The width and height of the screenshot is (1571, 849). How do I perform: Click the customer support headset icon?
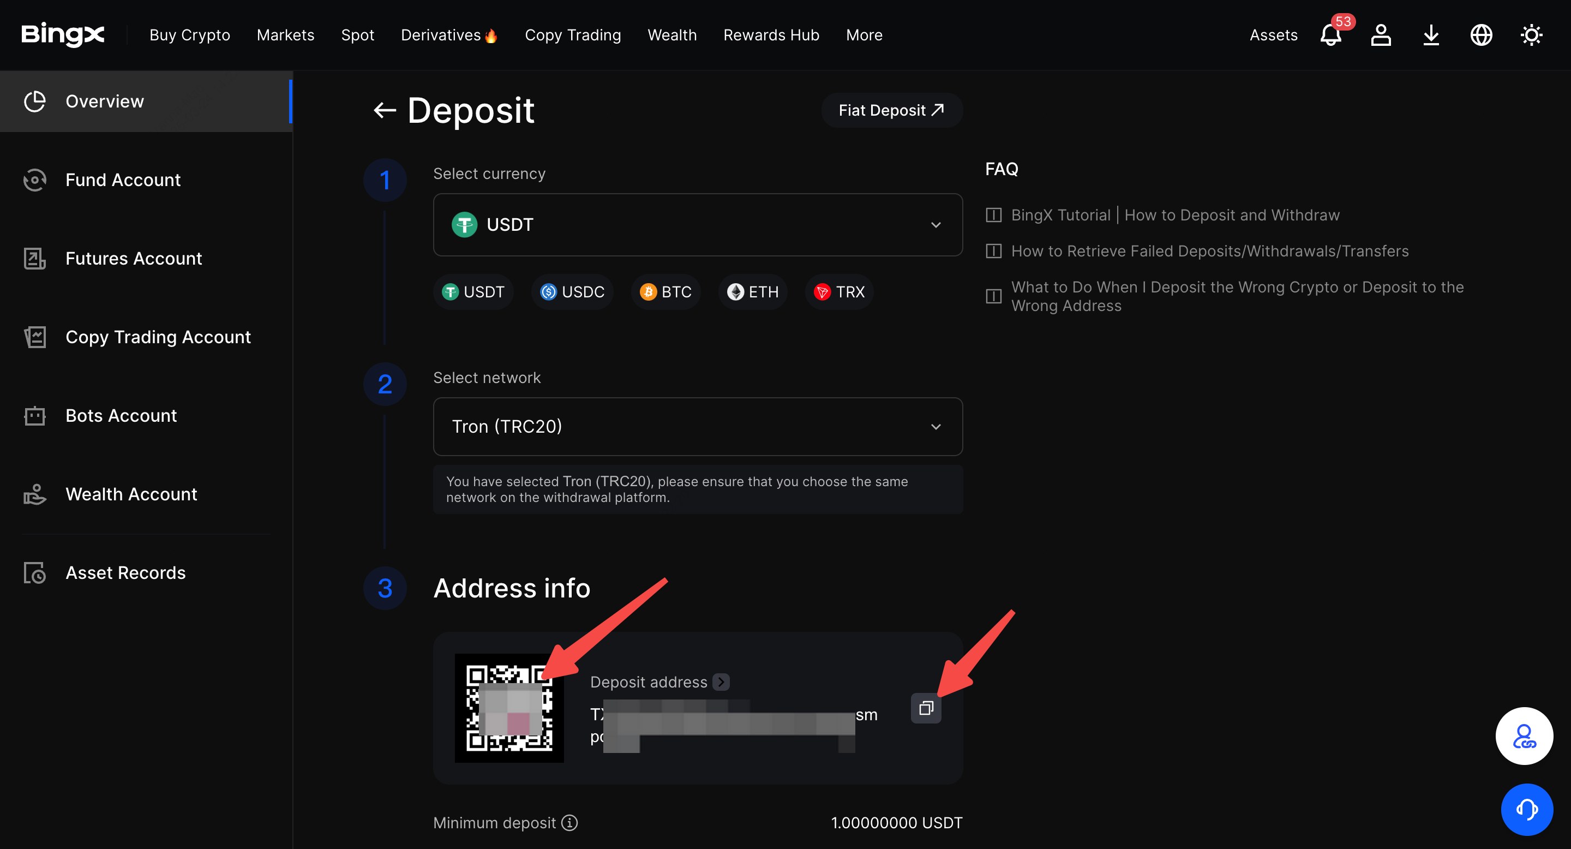[1527, 809]
